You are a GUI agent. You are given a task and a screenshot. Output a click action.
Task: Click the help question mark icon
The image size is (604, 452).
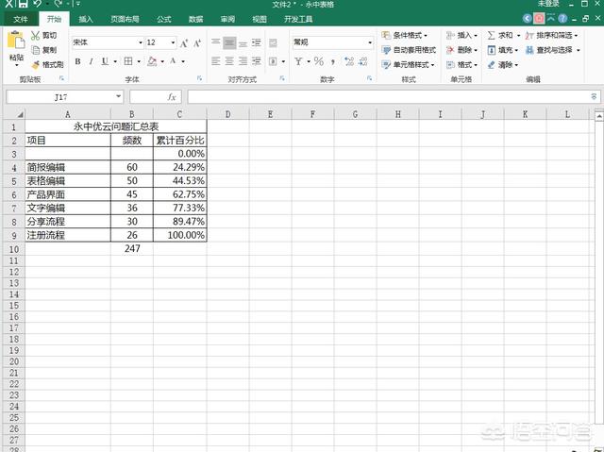[x=562, y=18]
